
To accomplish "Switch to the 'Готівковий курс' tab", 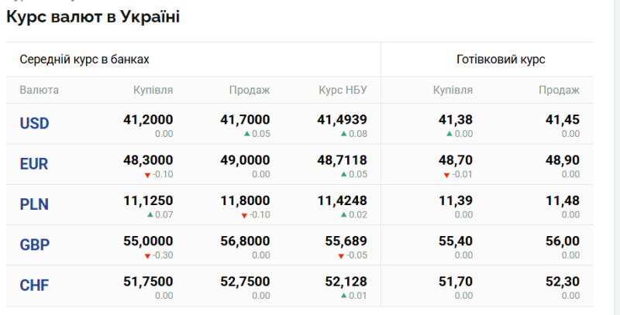I will [501, 60].
